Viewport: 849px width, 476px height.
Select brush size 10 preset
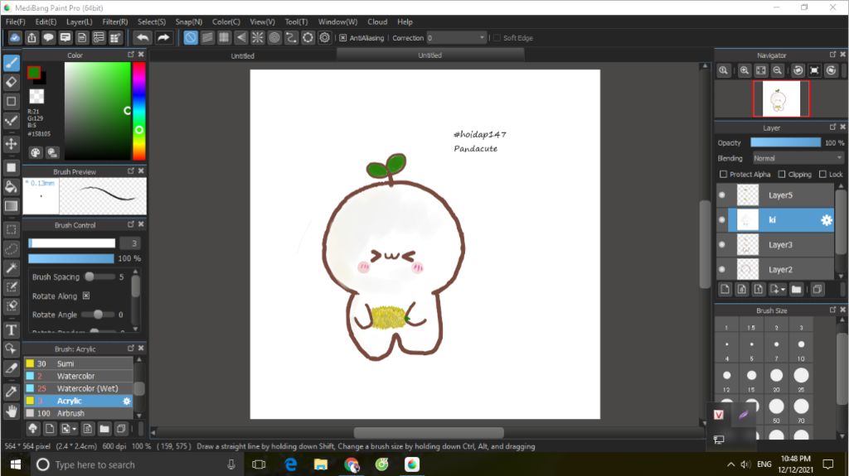pos(801,344)
